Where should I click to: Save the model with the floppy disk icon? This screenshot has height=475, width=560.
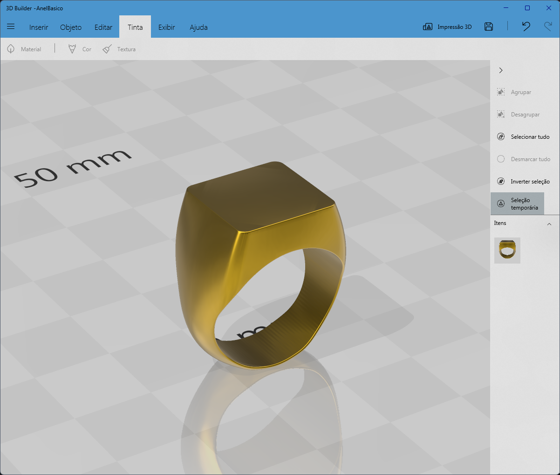pyautogui.click(x=489, y=27)
